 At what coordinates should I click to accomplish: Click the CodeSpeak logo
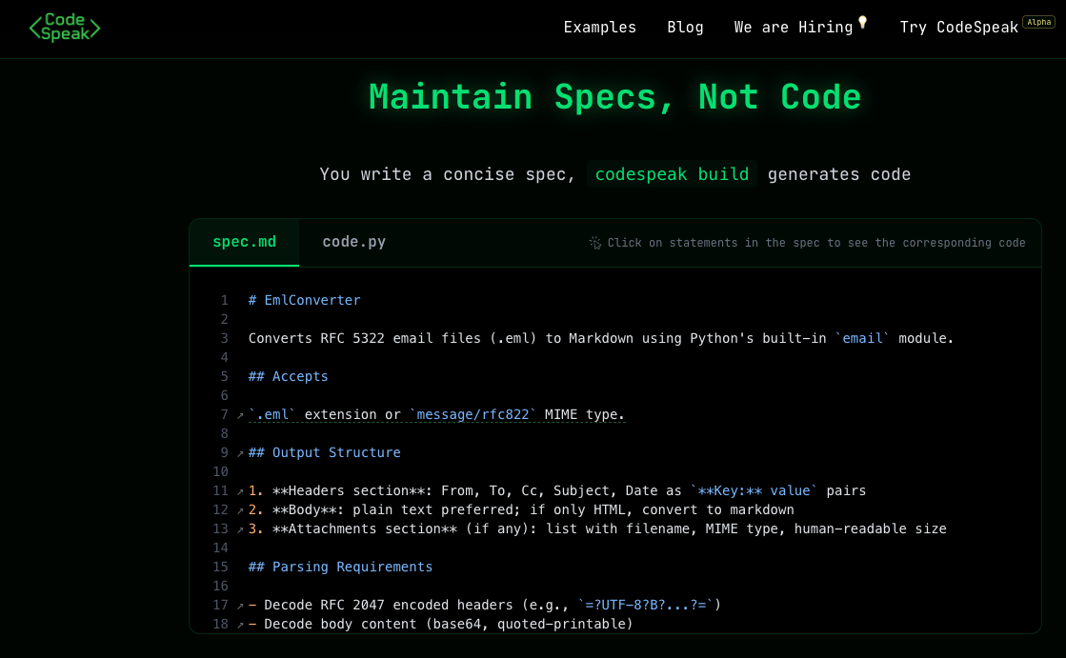coord(64,28)
